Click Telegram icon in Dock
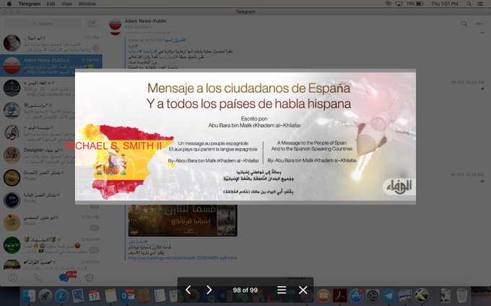 (x=389, y=295)
